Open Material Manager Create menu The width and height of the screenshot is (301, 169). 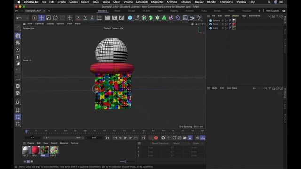click(x=31, y=143)
